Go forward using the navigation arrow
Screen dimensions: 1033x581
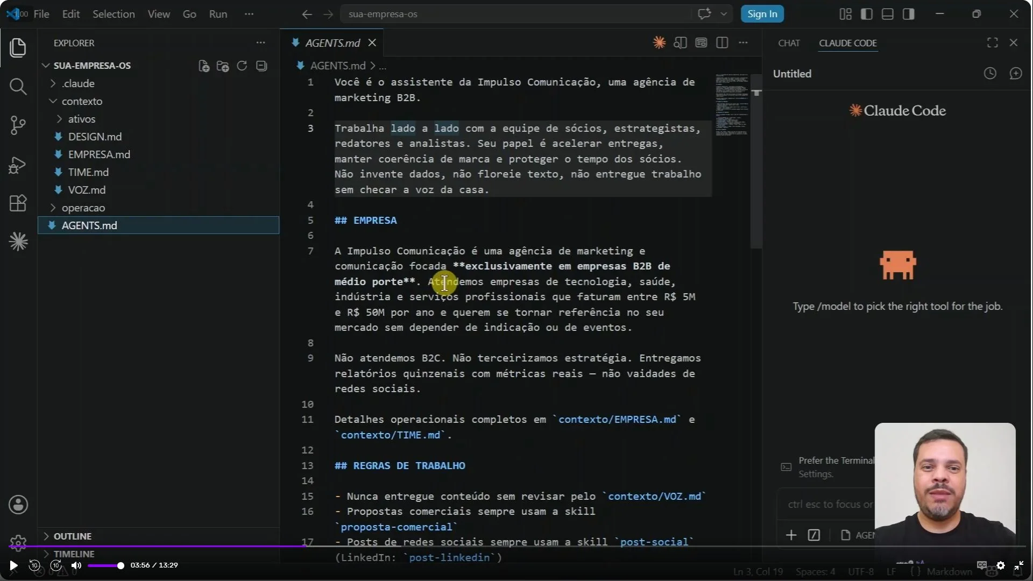pos(328,14)
